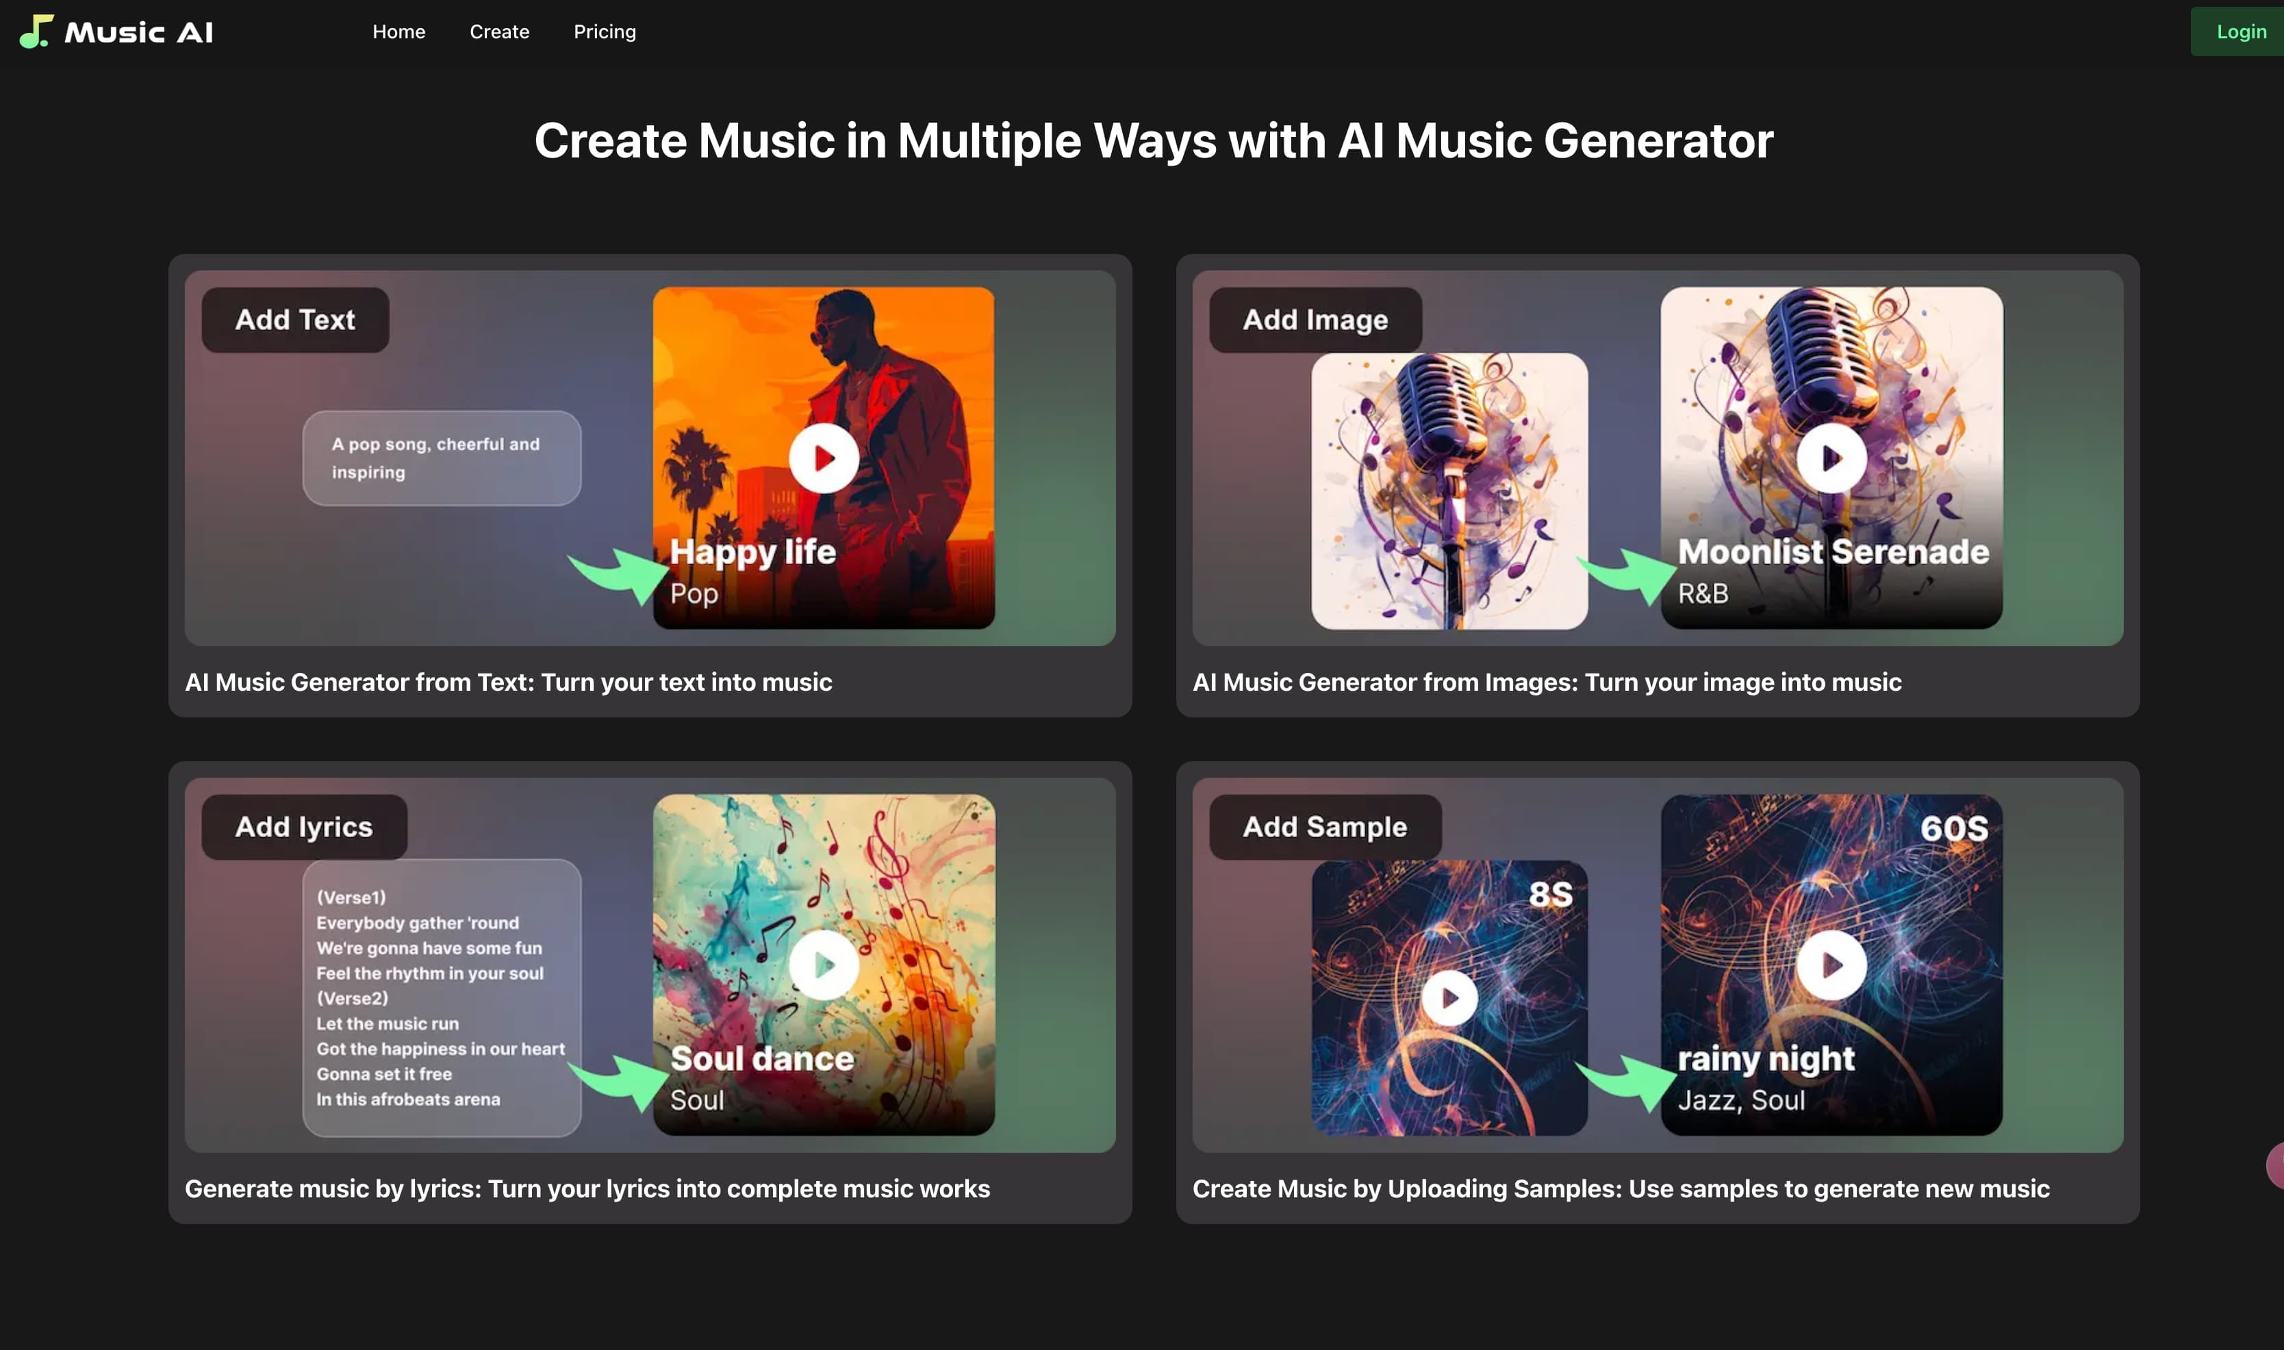Click the 60S duration badge
The height and width of the screenshot is (1350, 2284).
click(x=1954, y=829)
